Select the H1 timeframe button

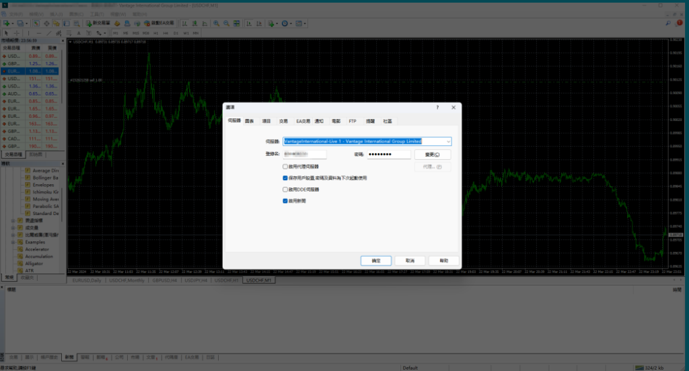[x=155, y=32]
